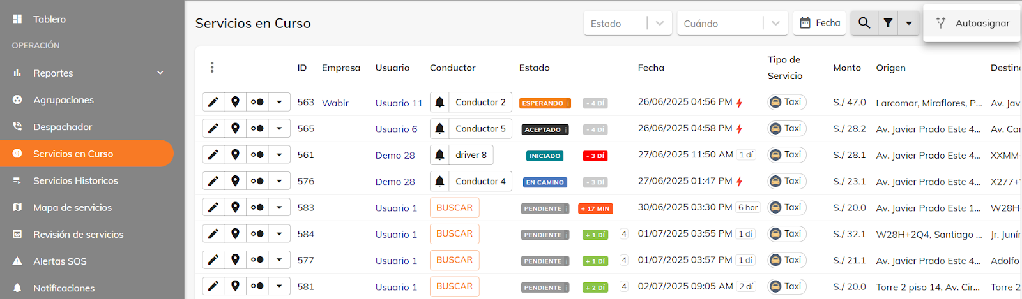Open row actions dropdown for service 576
Image resolution: width=1022 pixels, height=299 pixels.
coord(279,181)
